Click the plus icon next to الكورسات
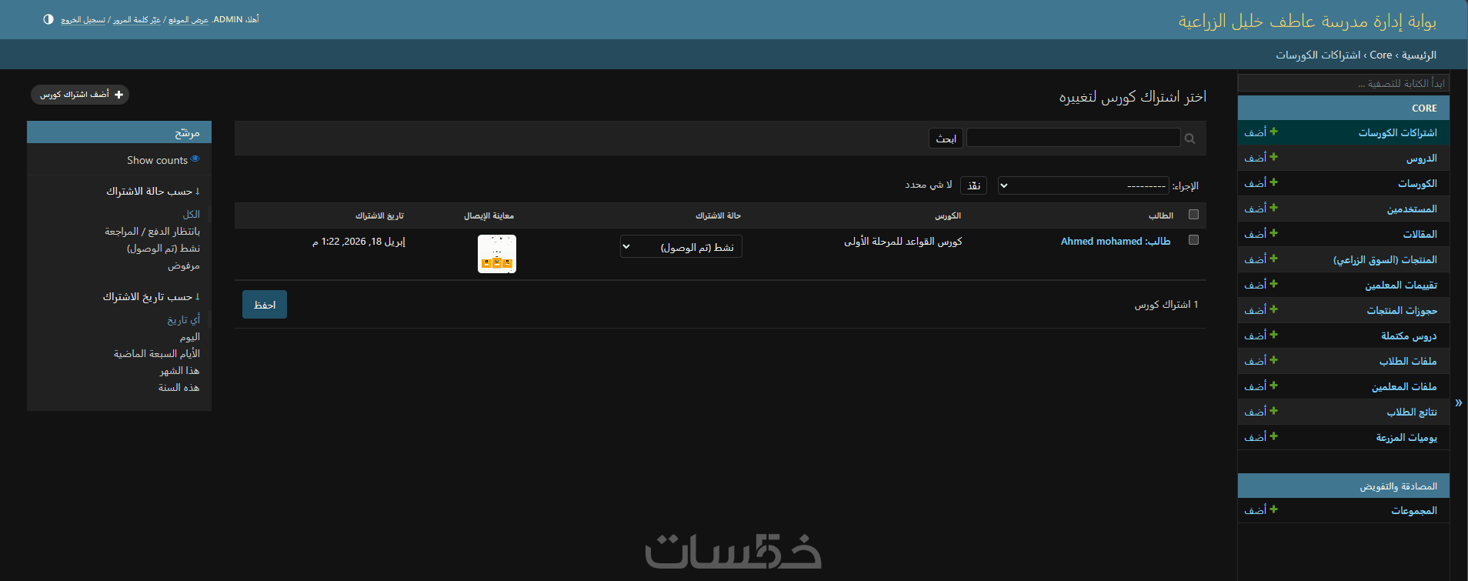 [1273, 182]
